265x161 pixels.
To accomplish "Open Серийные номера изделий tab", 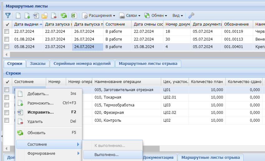I will (x=82, y=64).
